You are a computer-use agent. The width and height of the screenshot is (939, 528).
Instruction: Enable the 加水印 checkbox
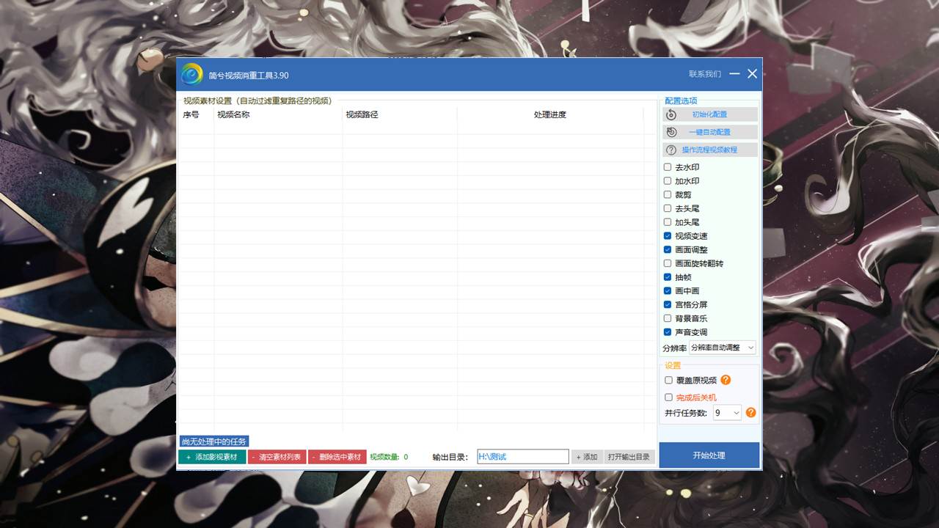coord(668,181)
